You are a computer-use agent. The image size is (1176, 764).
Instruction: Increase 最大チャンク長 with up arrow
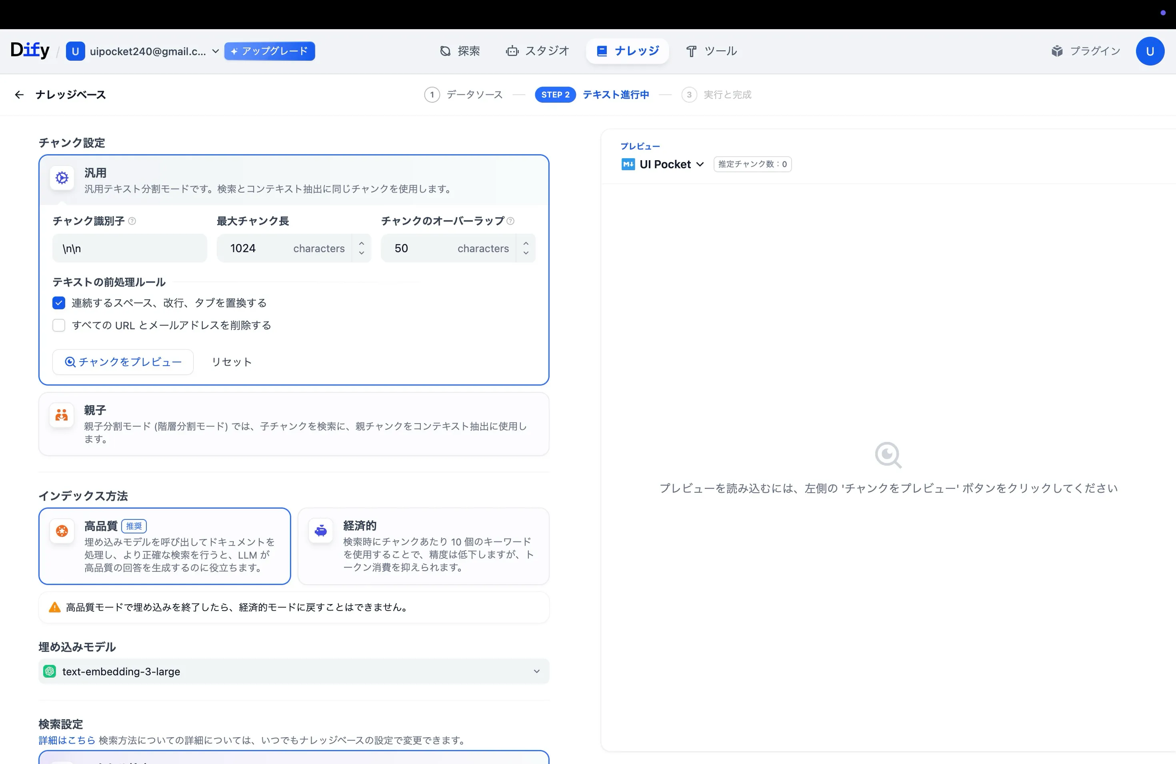(x=362, y=243)
